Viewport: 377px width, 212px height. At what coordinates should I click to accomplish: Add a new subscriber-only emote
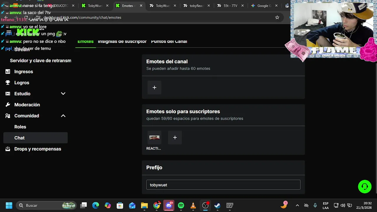tap(175, 138)
